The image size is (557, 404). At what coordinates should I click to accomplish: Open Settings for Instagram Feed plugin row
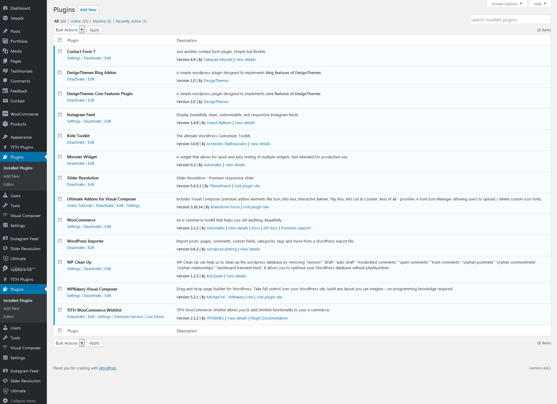click(x=74, y=121)
